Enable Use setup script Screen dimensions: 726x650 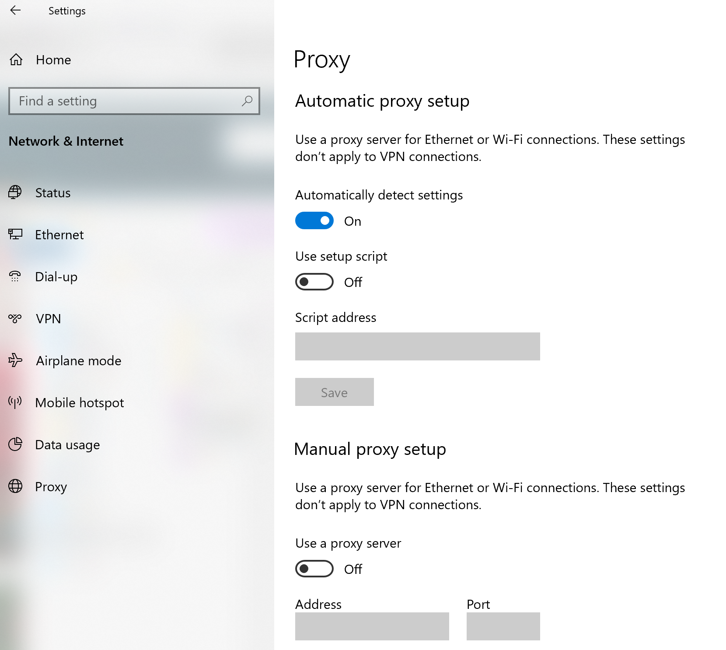pos(314,282)
